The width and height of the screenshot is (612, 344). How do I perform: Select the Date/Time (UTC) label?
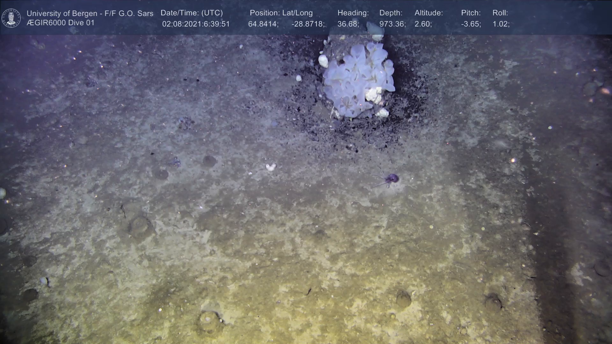click(x=192, y=13)
